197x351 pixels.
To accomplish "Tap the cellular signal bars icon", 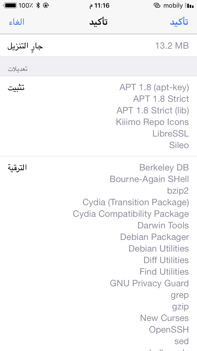I will (x=189, y=6).
